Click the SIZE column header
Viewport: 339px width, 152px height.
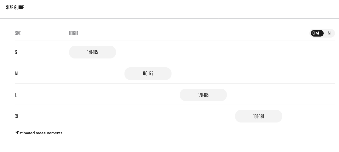(x=18, y=33)
